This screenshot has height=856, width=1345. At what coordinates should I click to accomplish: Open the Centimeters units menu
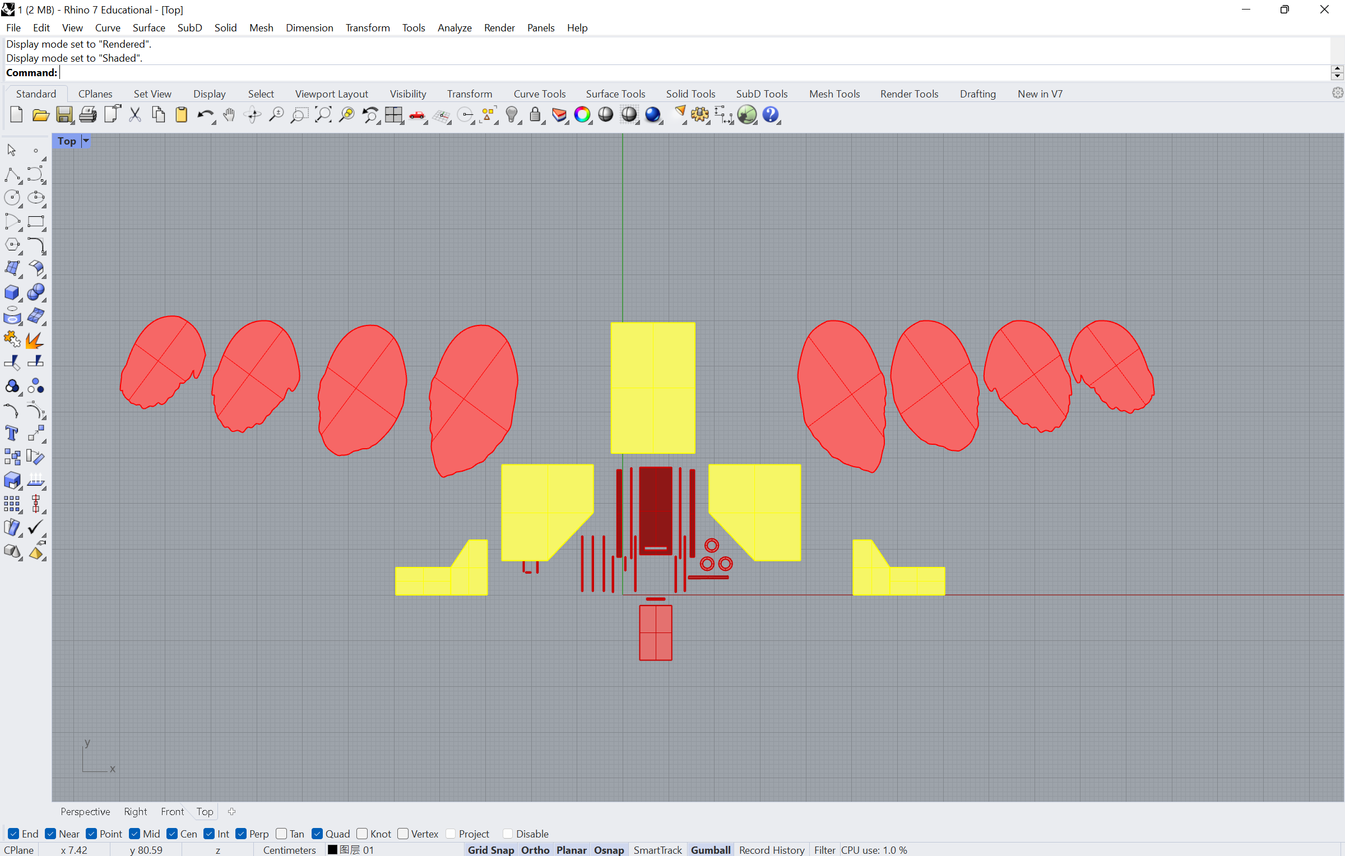pos(290,850)
